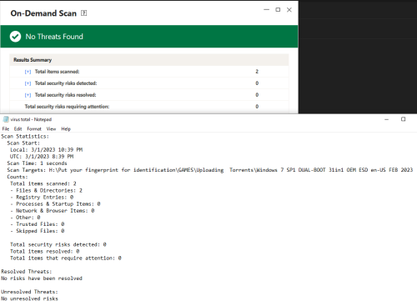Click the Scan Statistics: line in Notepad
The height and width of the screenshot is (306, 417).
pyautogui.click(x=25, y=136)
